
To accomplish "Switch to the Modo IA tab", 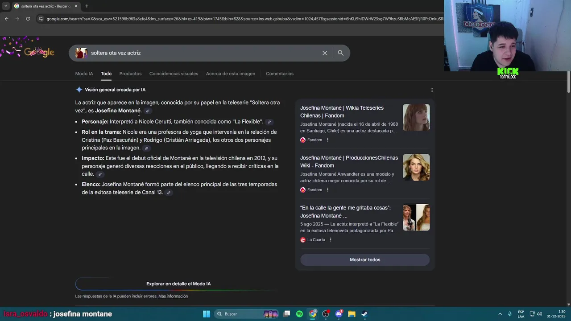I will (x=84, y=74).
